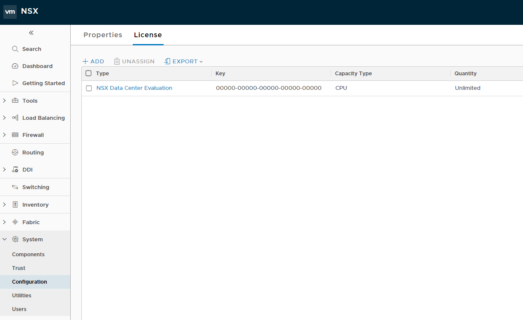Open the Export dropdown menu
The height and width of the screenshot is (320, 523).
pos(183,62)
